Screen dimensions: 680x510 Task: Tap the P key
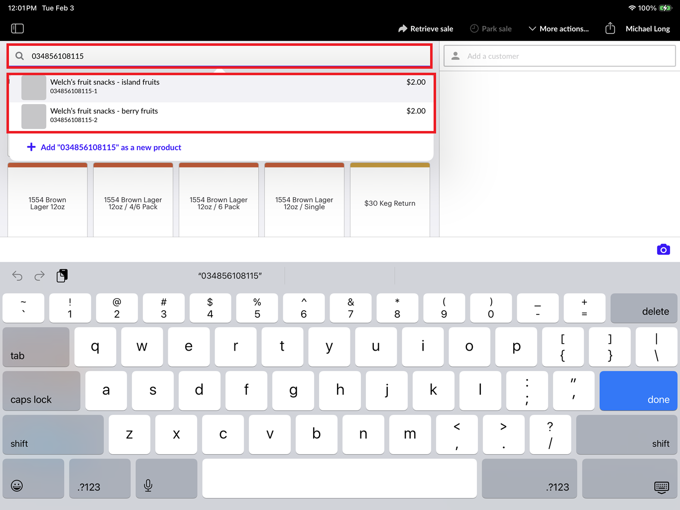coord(516,347)
